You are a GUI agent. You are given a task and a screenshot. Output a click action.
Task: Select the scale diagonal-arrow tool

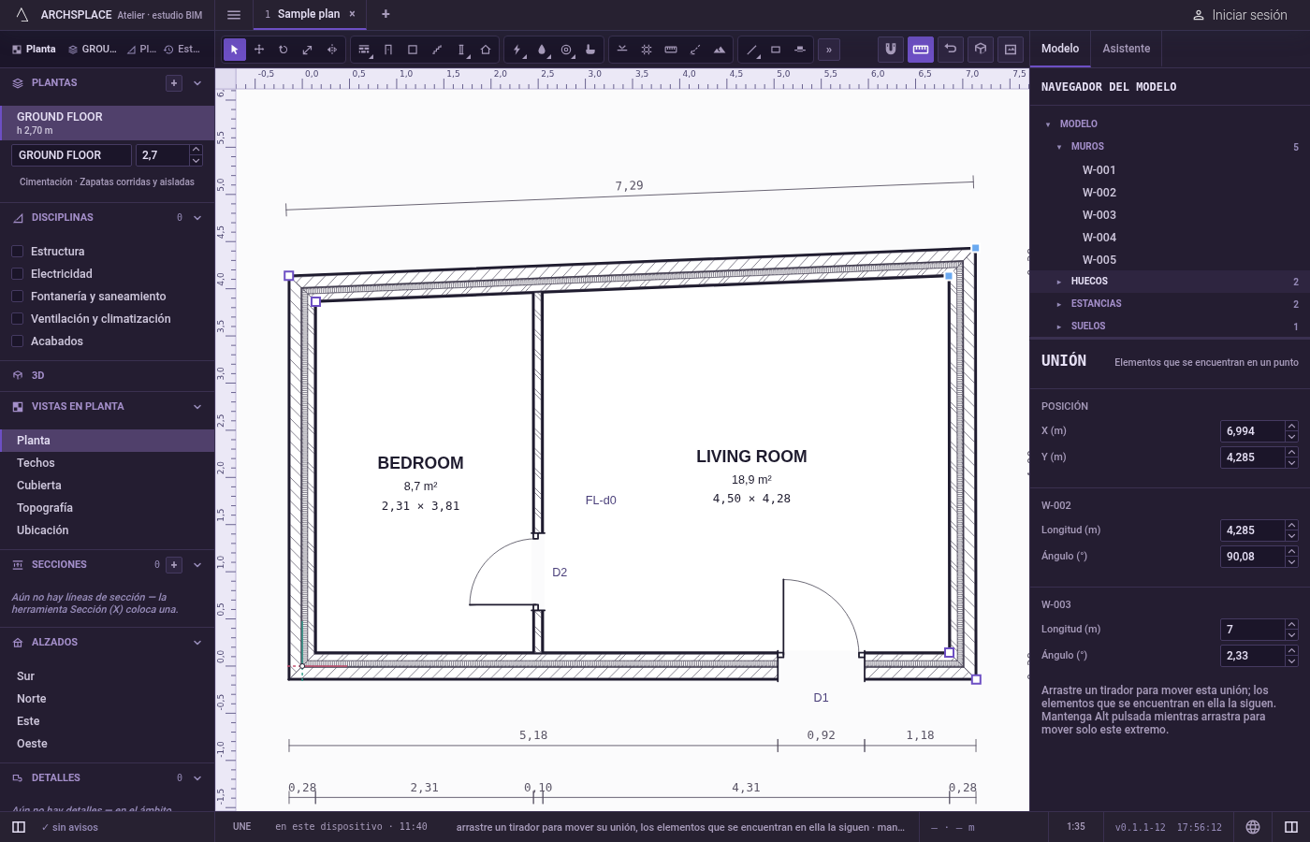pos(307,50)
